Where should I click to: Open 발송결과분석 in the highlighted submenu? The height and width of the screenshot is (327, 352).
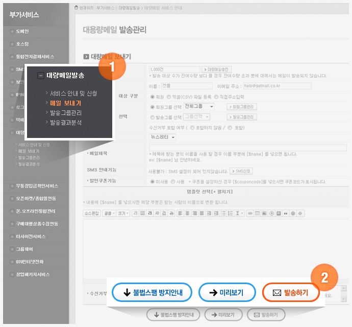point(66,123)
